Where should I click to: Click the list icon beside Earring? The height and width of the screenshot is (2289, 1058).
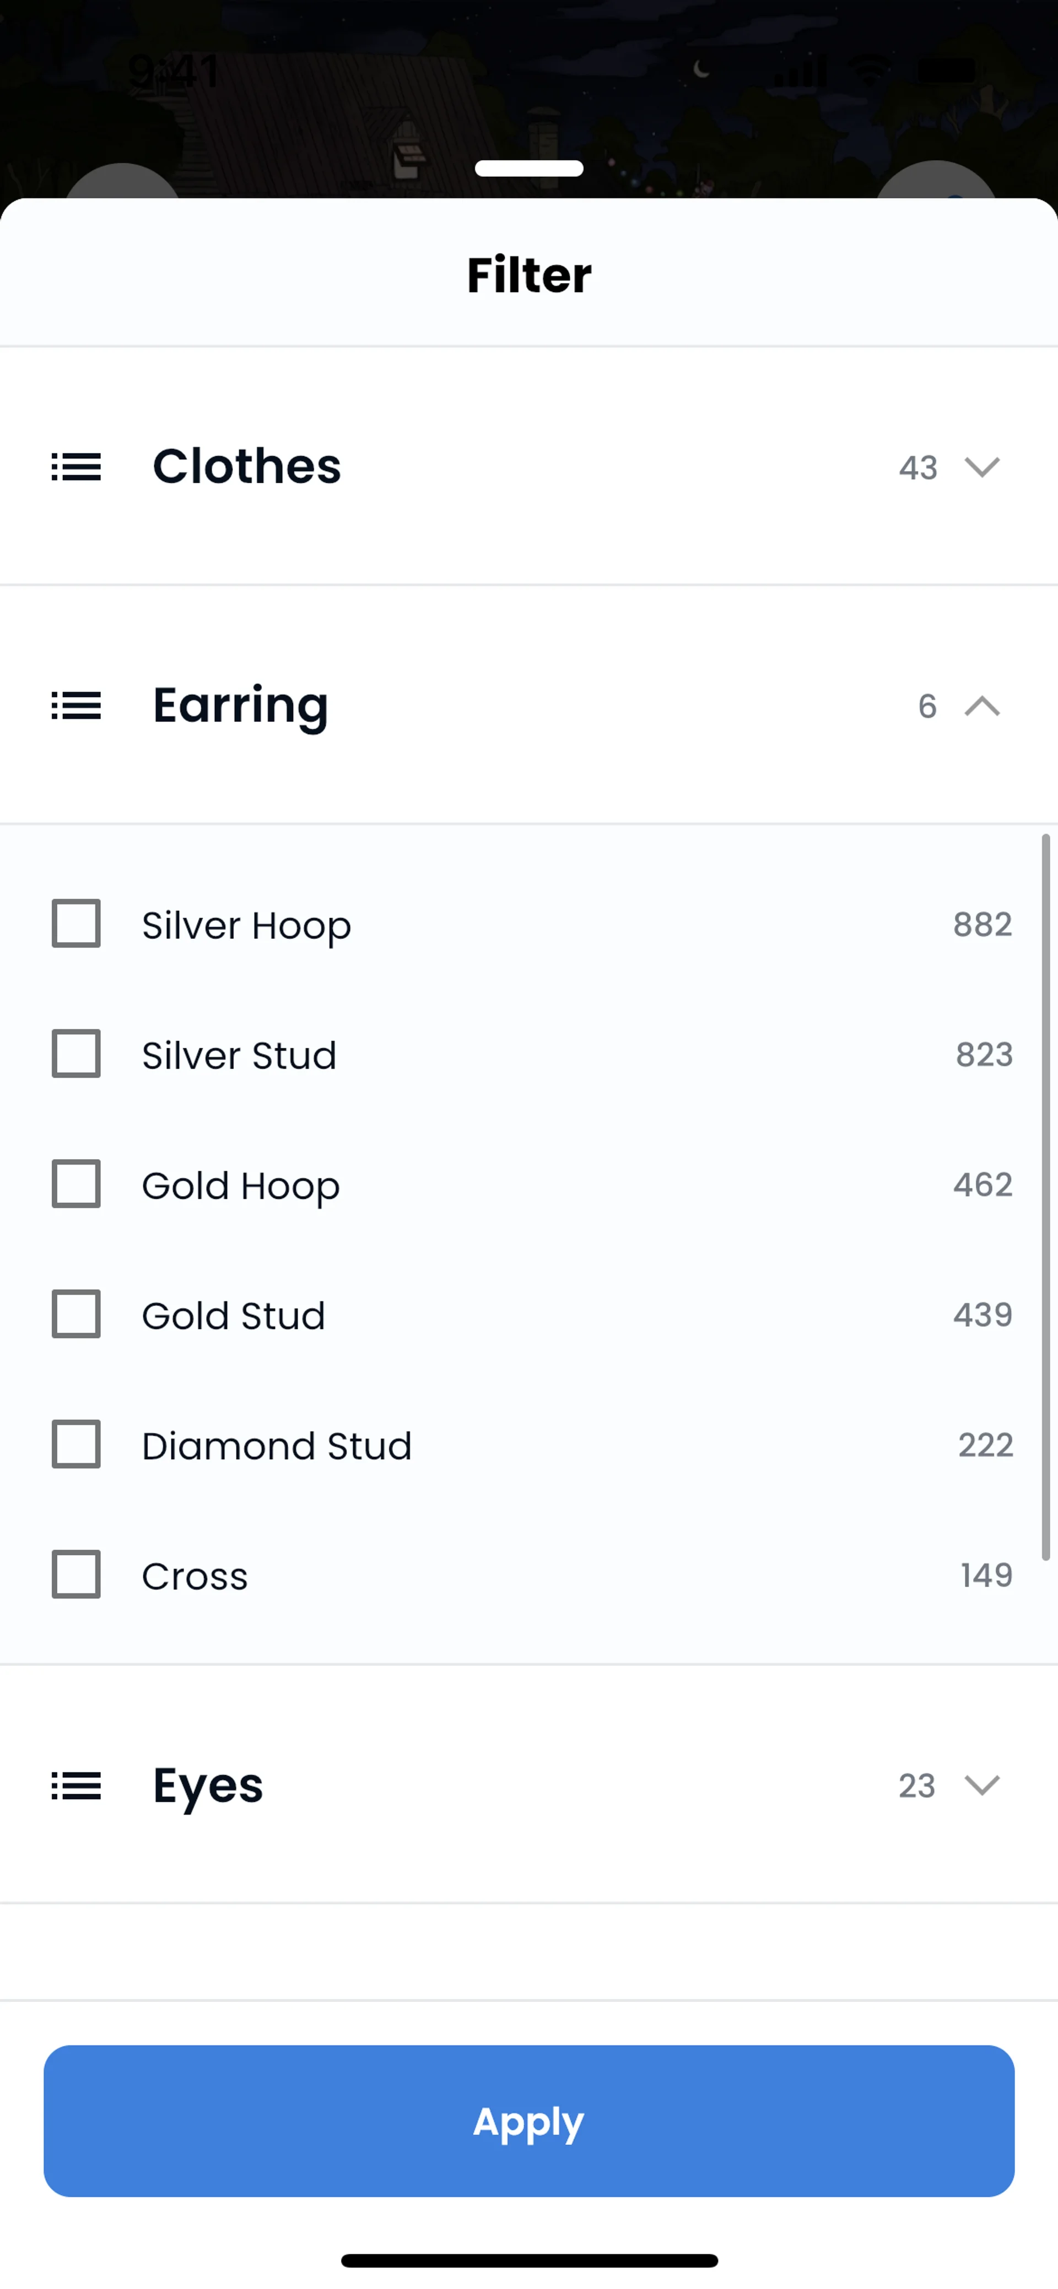coord(75,706)
